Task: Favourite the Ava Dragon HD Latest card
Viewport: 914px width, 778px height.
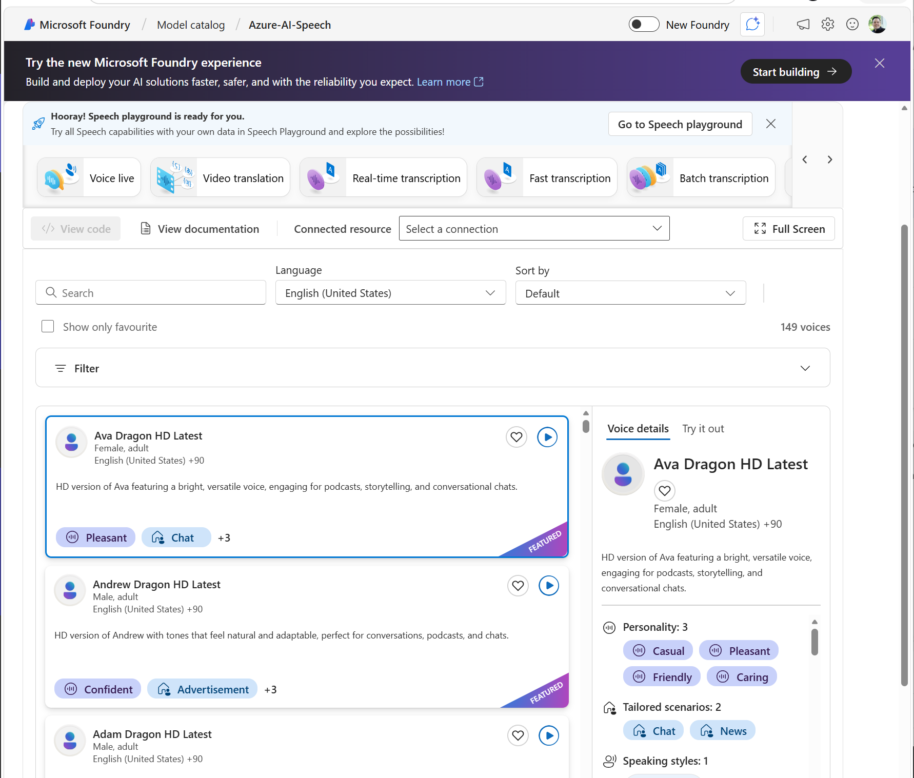Action: coord(516,437)
